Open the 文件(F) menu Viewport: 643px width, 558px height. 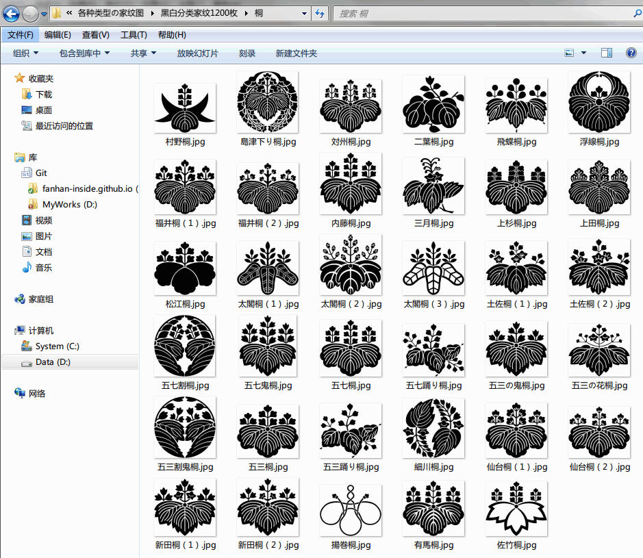(x=20, y=35)
